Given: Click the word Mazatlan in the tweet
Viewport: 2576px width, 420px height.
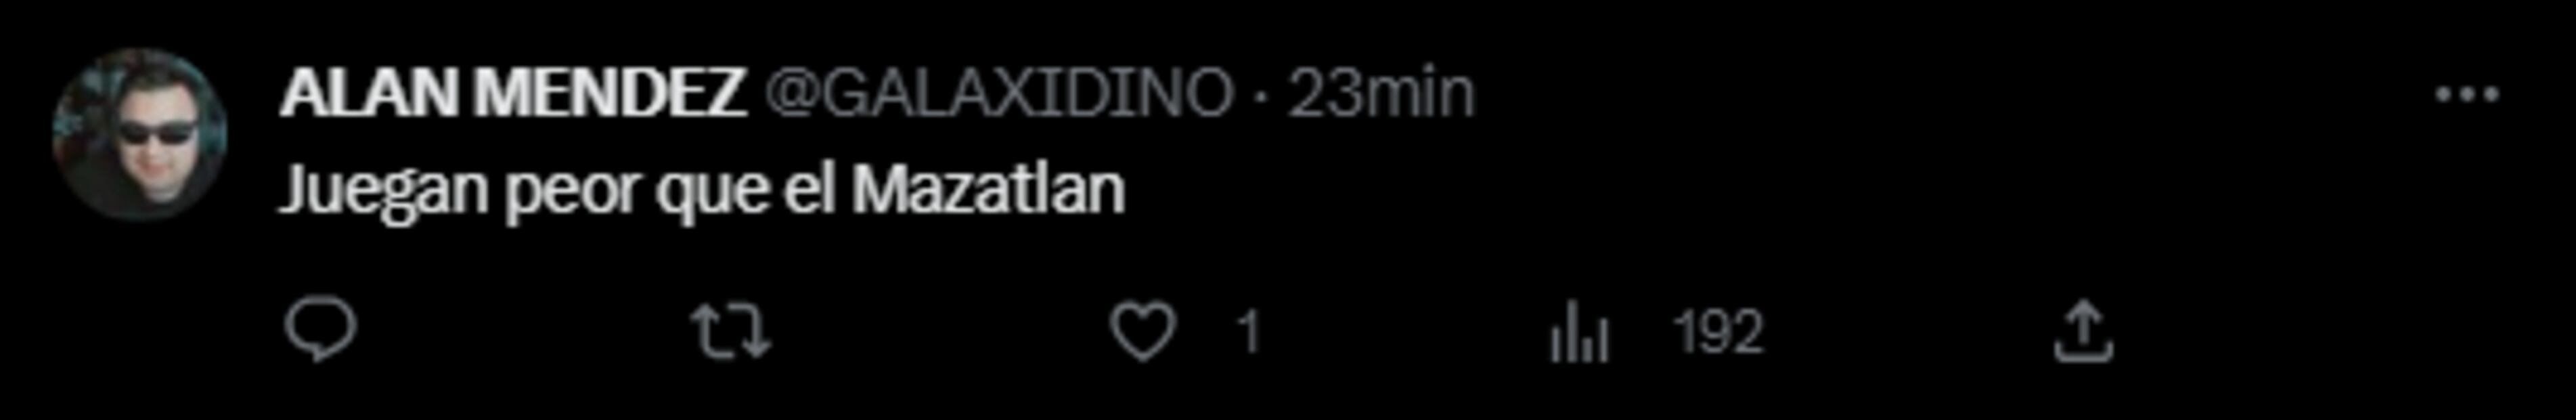Looking at the screenshot, I should tap(988, 189).
